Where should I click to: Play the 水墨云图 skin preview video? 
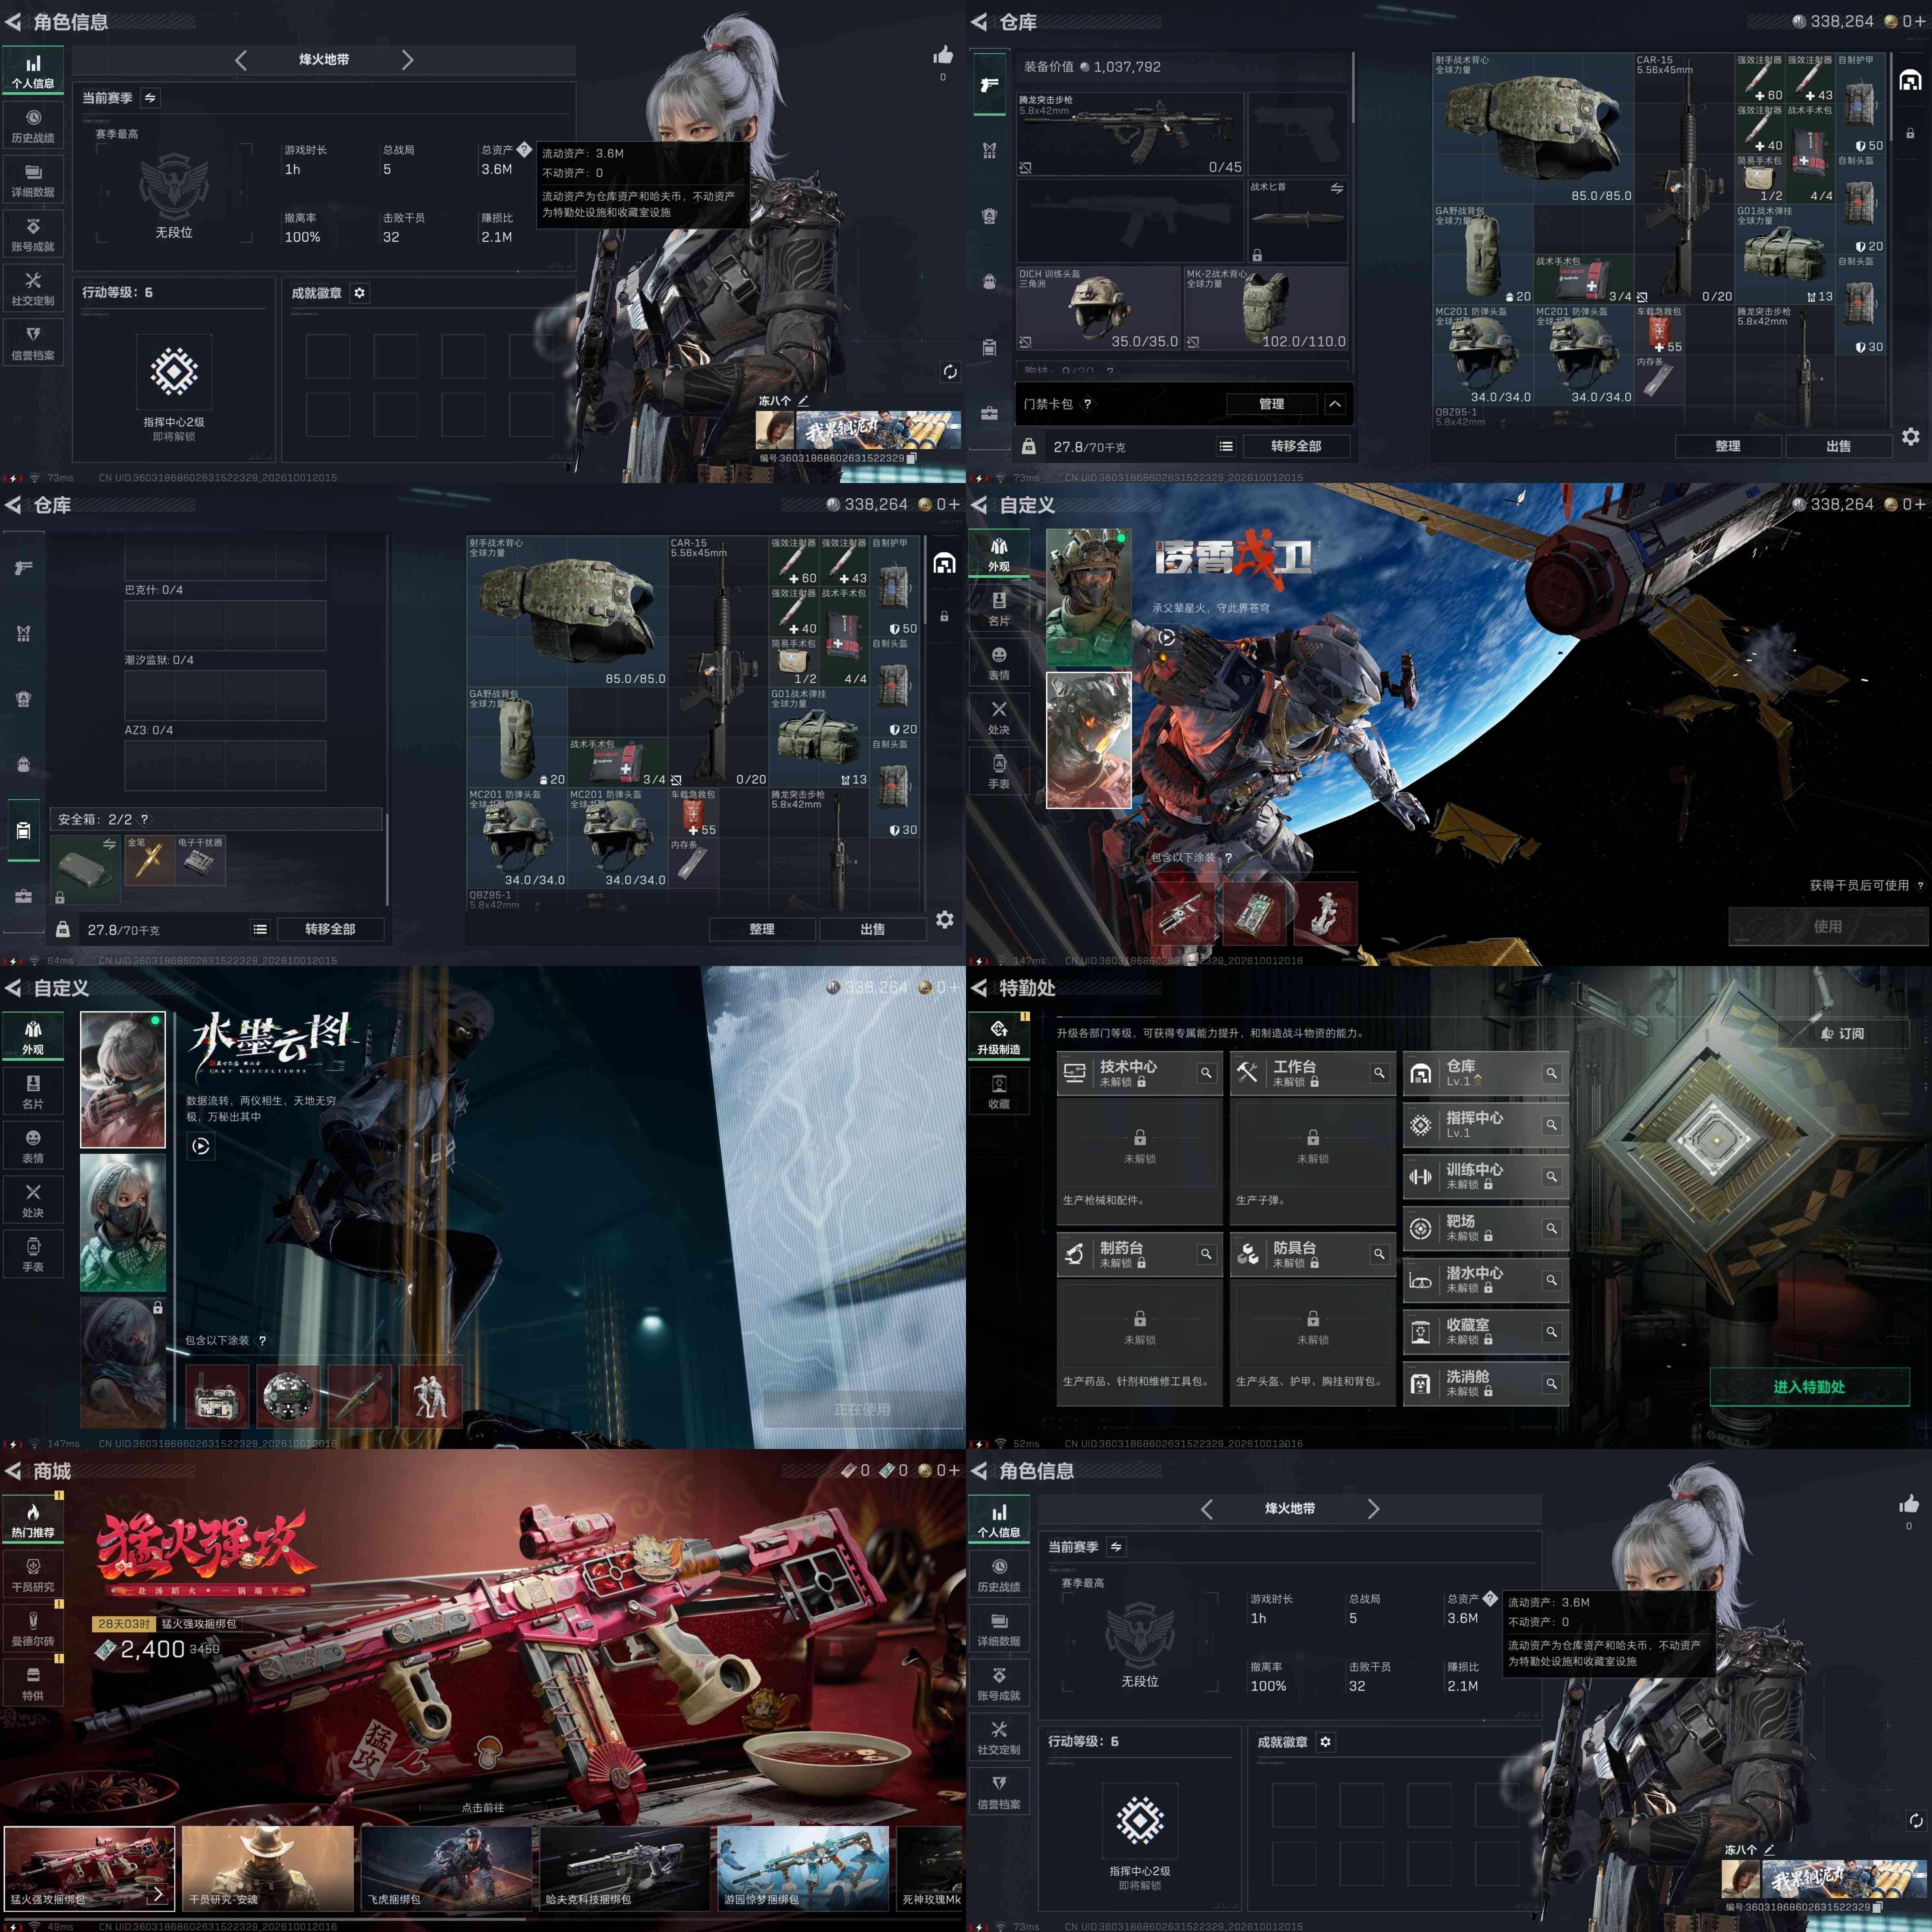(201, 1146)
